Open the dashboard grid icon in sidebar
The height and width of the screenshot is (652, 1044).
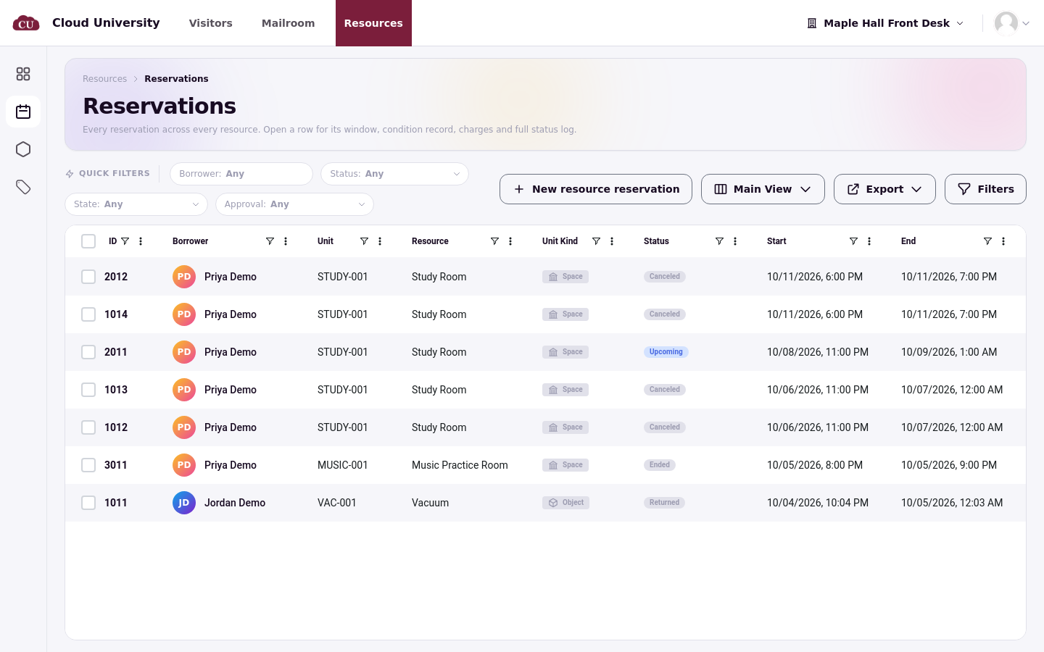23,74
